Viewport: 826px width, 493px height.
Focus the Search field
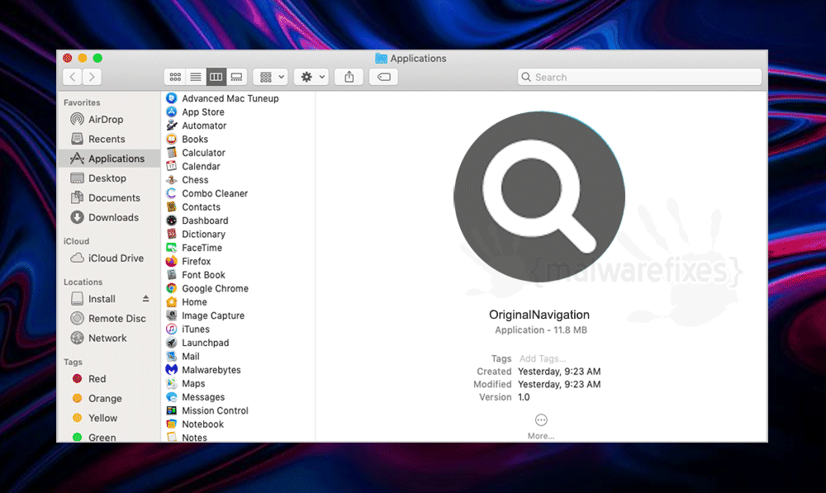[639, 77]
